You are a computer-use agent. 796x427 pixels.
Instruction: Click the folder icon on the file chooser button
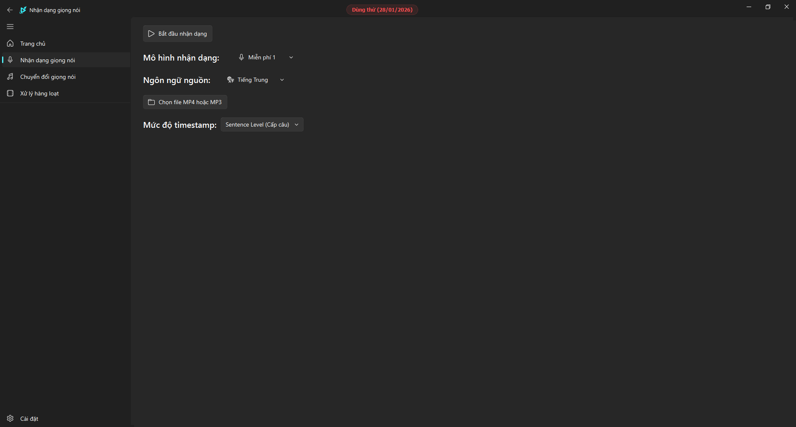(151, 102)
